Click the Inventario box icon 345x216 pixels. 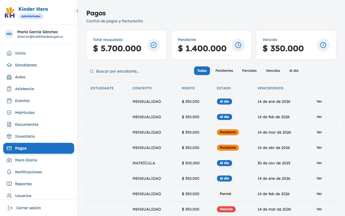(9, 136)
